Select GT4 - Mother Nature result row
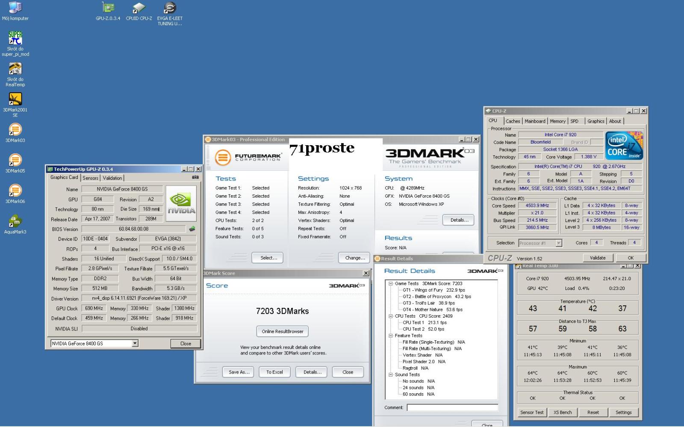 click(432, 310)
